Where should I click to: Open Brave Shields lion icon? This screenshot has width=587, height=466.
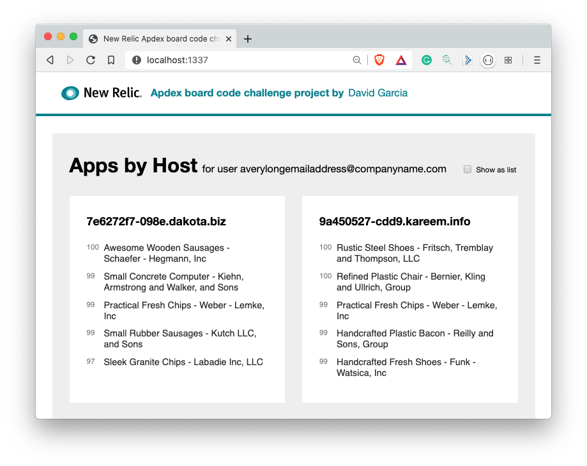(379, 60)
